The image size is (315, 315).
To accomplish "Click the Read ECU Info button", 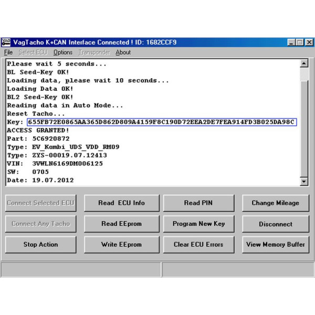I will [121, 203].
